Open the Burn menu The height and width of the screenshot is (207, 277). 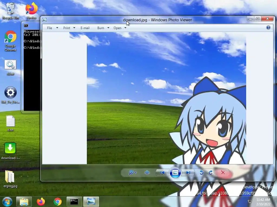pyautogui.click(x=101, y=28)
